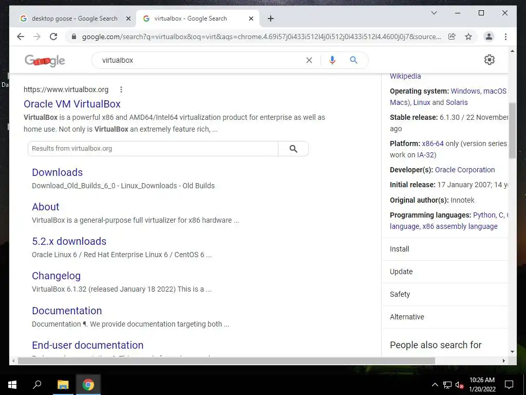Image resolution: width=526 pixels, height=395 pixels.
Task: Open the tab search chevron
Action: click(434, 13)
